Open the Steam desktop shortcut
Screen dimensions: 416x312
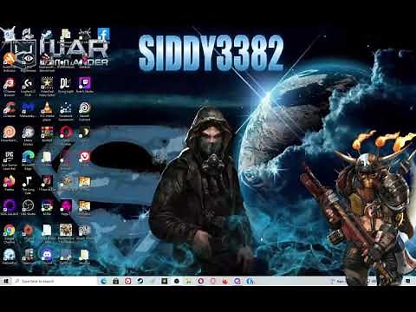tap(47, 35)
